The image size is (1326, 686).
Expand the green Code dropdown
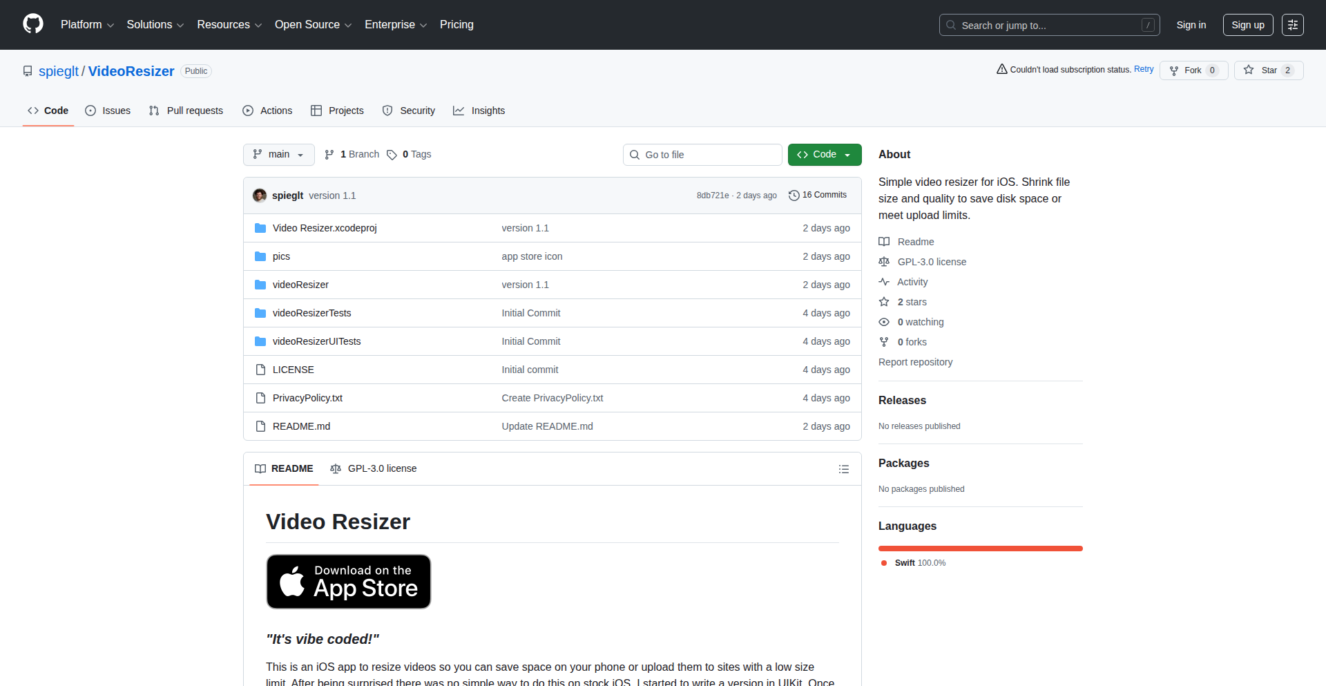824,155
